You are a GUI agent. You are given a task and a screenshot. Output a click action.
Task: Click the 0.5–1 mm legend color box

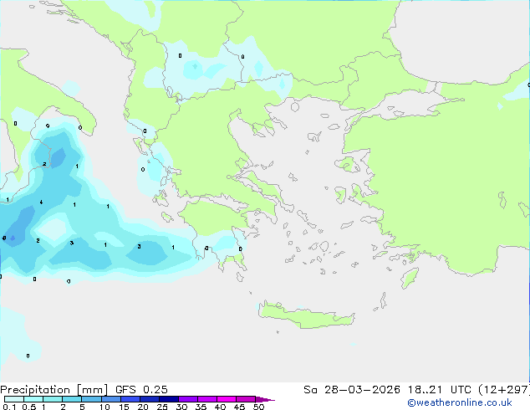click(33, 399)
